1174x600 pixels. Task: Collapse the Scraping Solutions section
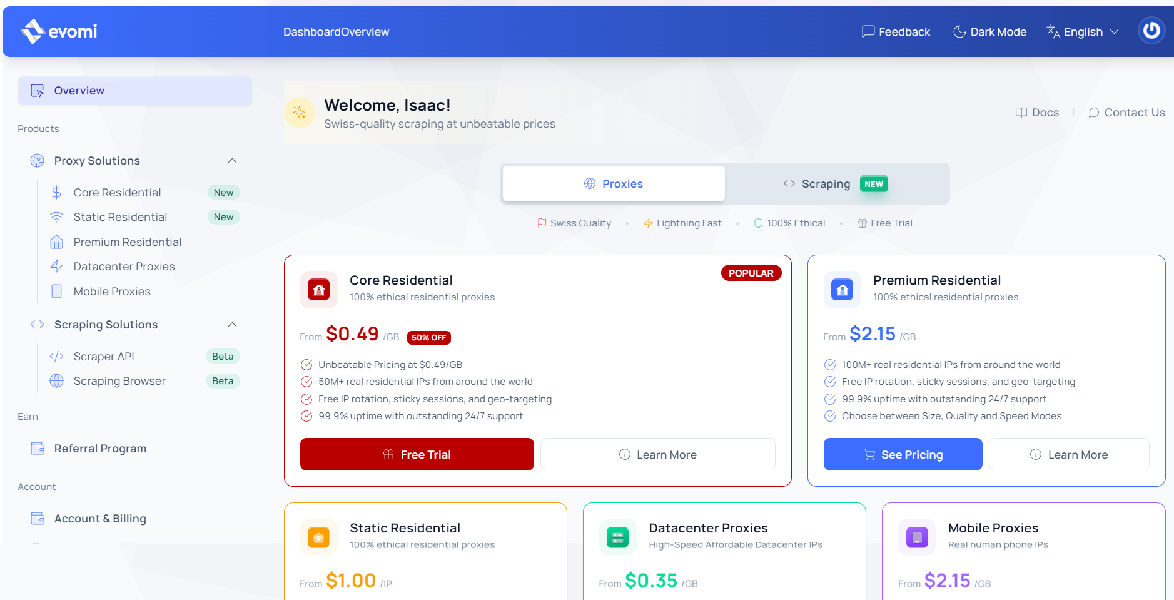pos(232,325)
